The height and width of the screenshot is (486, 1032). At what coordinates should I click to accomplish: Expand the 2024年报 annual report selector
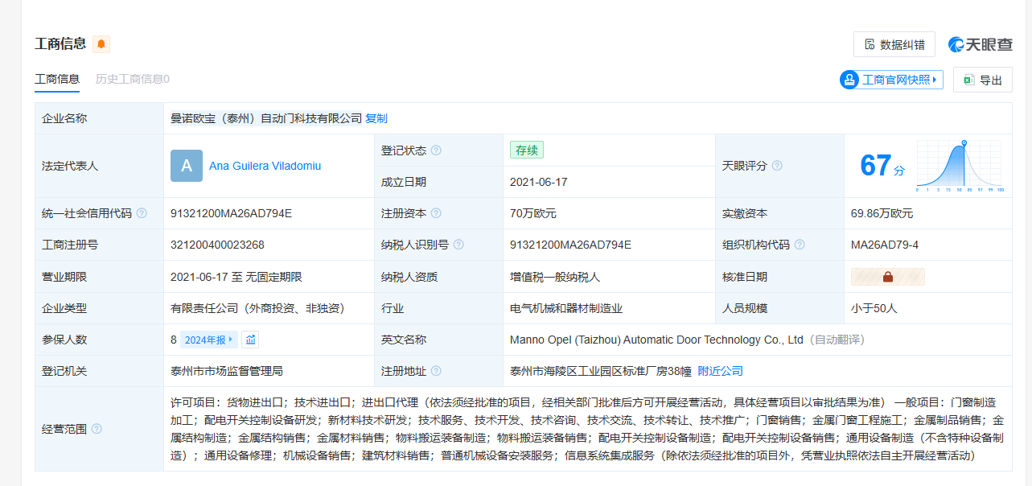pos(208,340)
